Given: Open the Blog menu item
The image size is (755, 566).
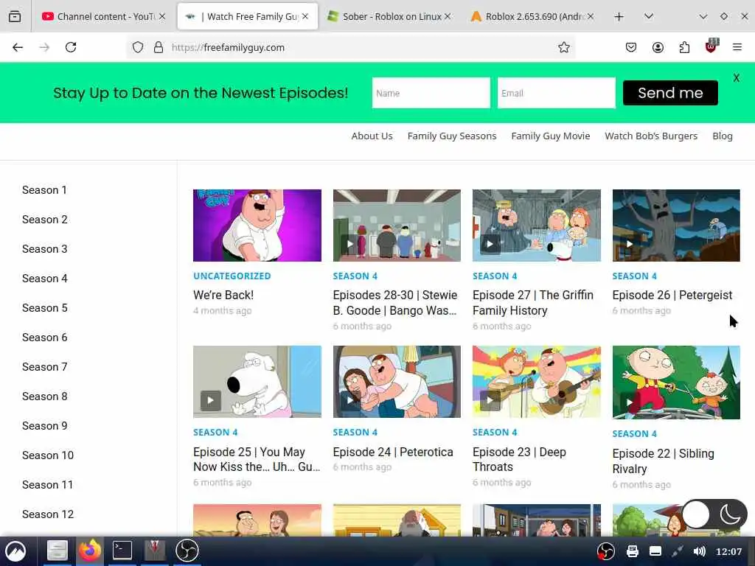Looking at the screenshot, I should (x=723, y=136).
